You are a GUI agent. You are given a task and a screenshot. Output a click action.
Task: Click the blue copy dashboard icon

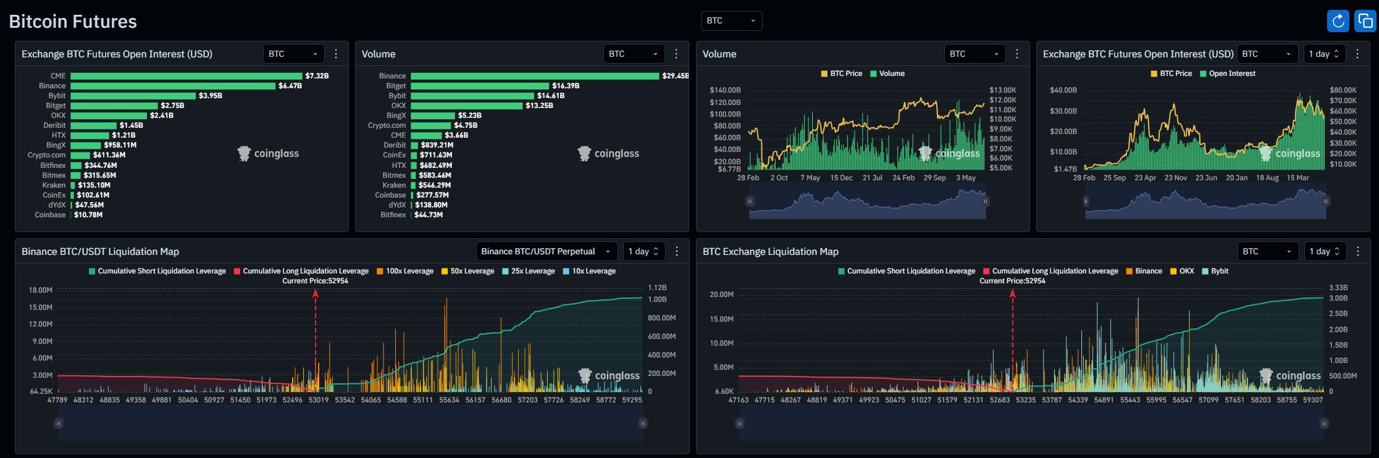coord(1365,21)
